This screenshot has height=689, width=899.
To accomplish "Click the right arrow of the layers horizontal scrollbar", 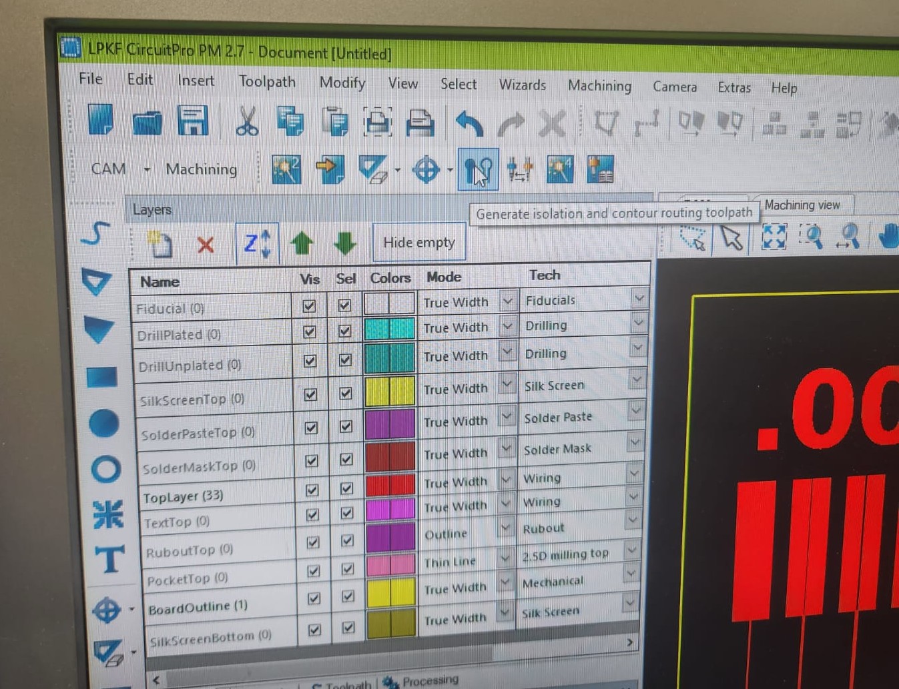I will click(630, 642).
